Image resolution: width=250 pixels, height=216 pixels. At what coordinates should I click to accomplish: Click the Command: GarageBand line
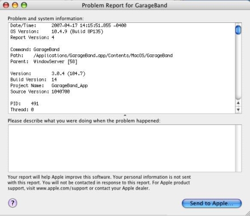click(x=35, y=49)
